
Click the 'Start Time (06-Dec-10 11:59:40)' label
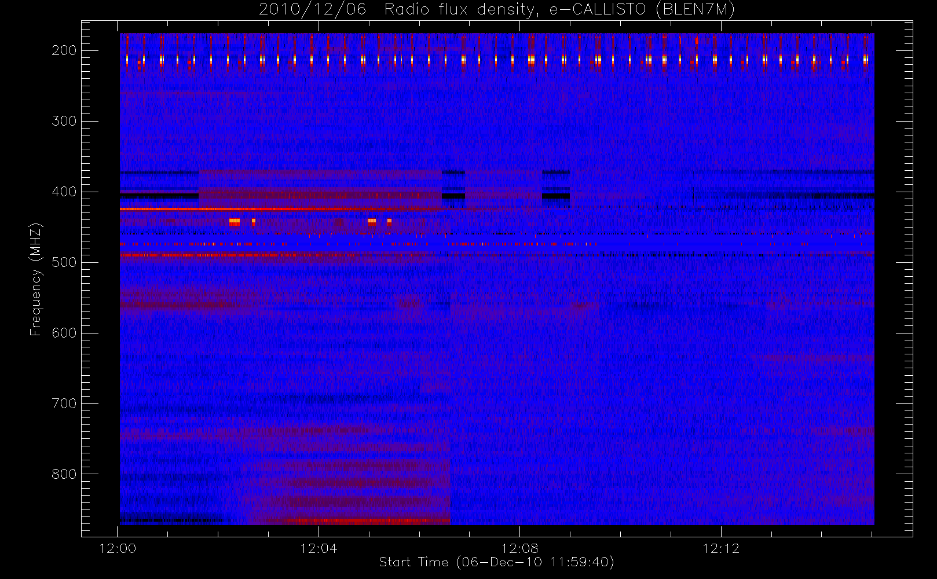click(x=497, y=562)
